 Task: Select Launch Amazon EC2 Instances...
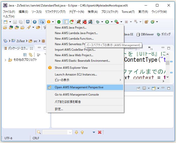[x=85, y=75]
